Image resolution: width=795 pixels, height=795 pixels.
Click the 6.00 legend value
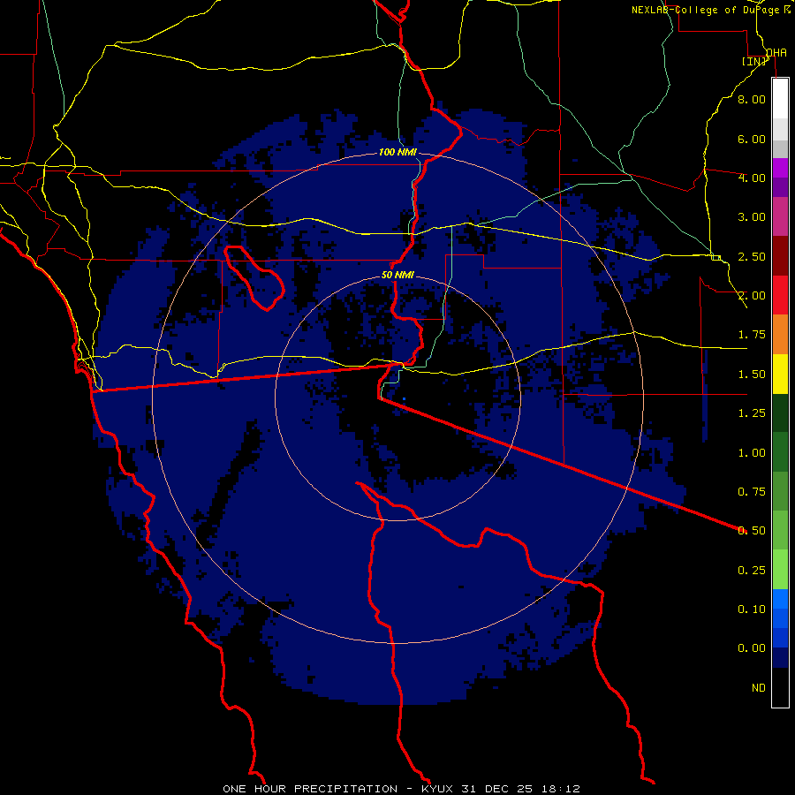click(752, 139)
